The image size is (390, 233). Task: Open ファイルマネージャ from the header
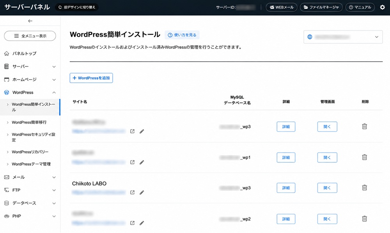pyautogui.click(x=321, y=7)
